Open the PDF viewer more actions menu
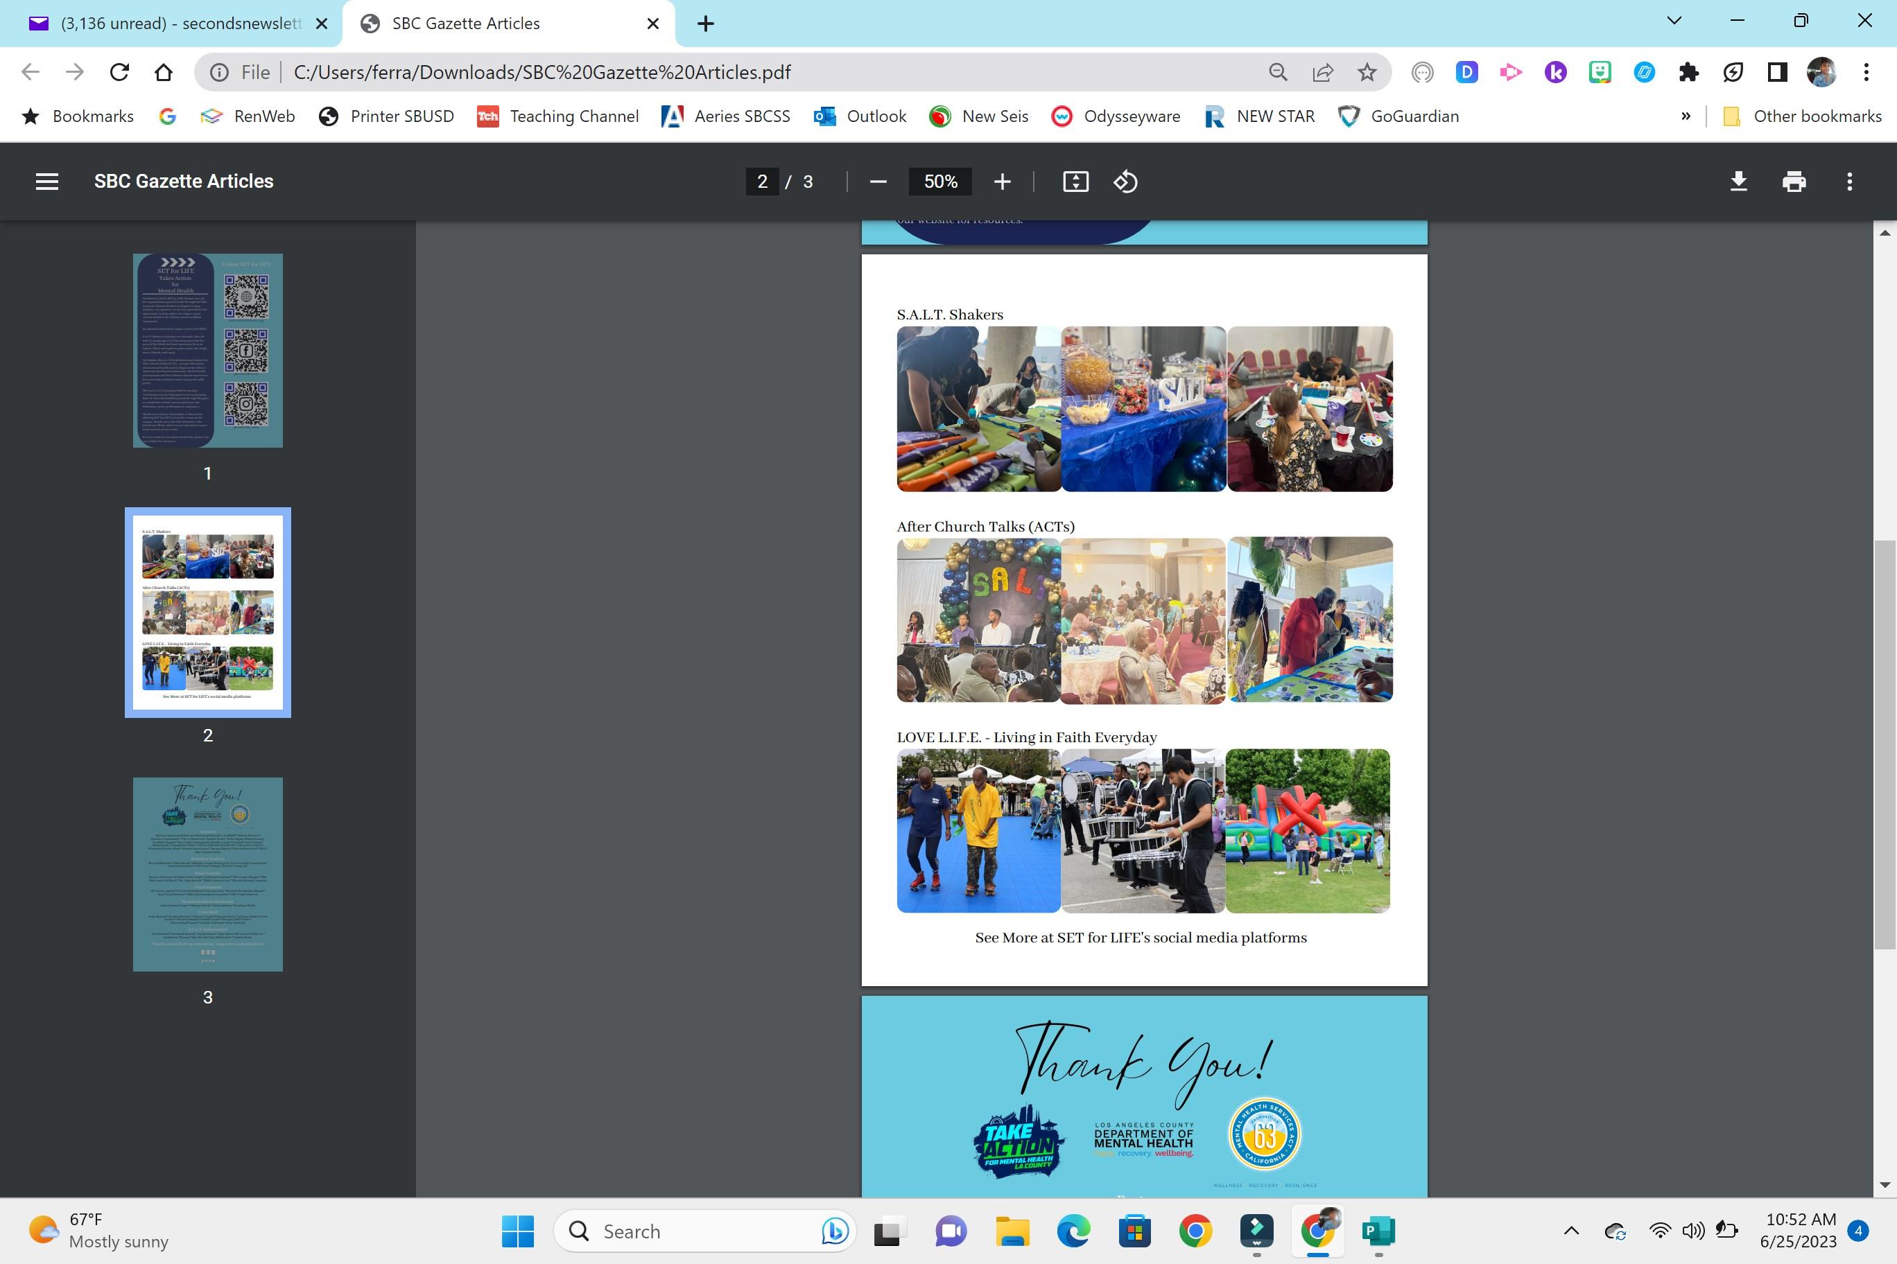Viewport: 1897px width, 1264px height. click(x=1849, y=182)
